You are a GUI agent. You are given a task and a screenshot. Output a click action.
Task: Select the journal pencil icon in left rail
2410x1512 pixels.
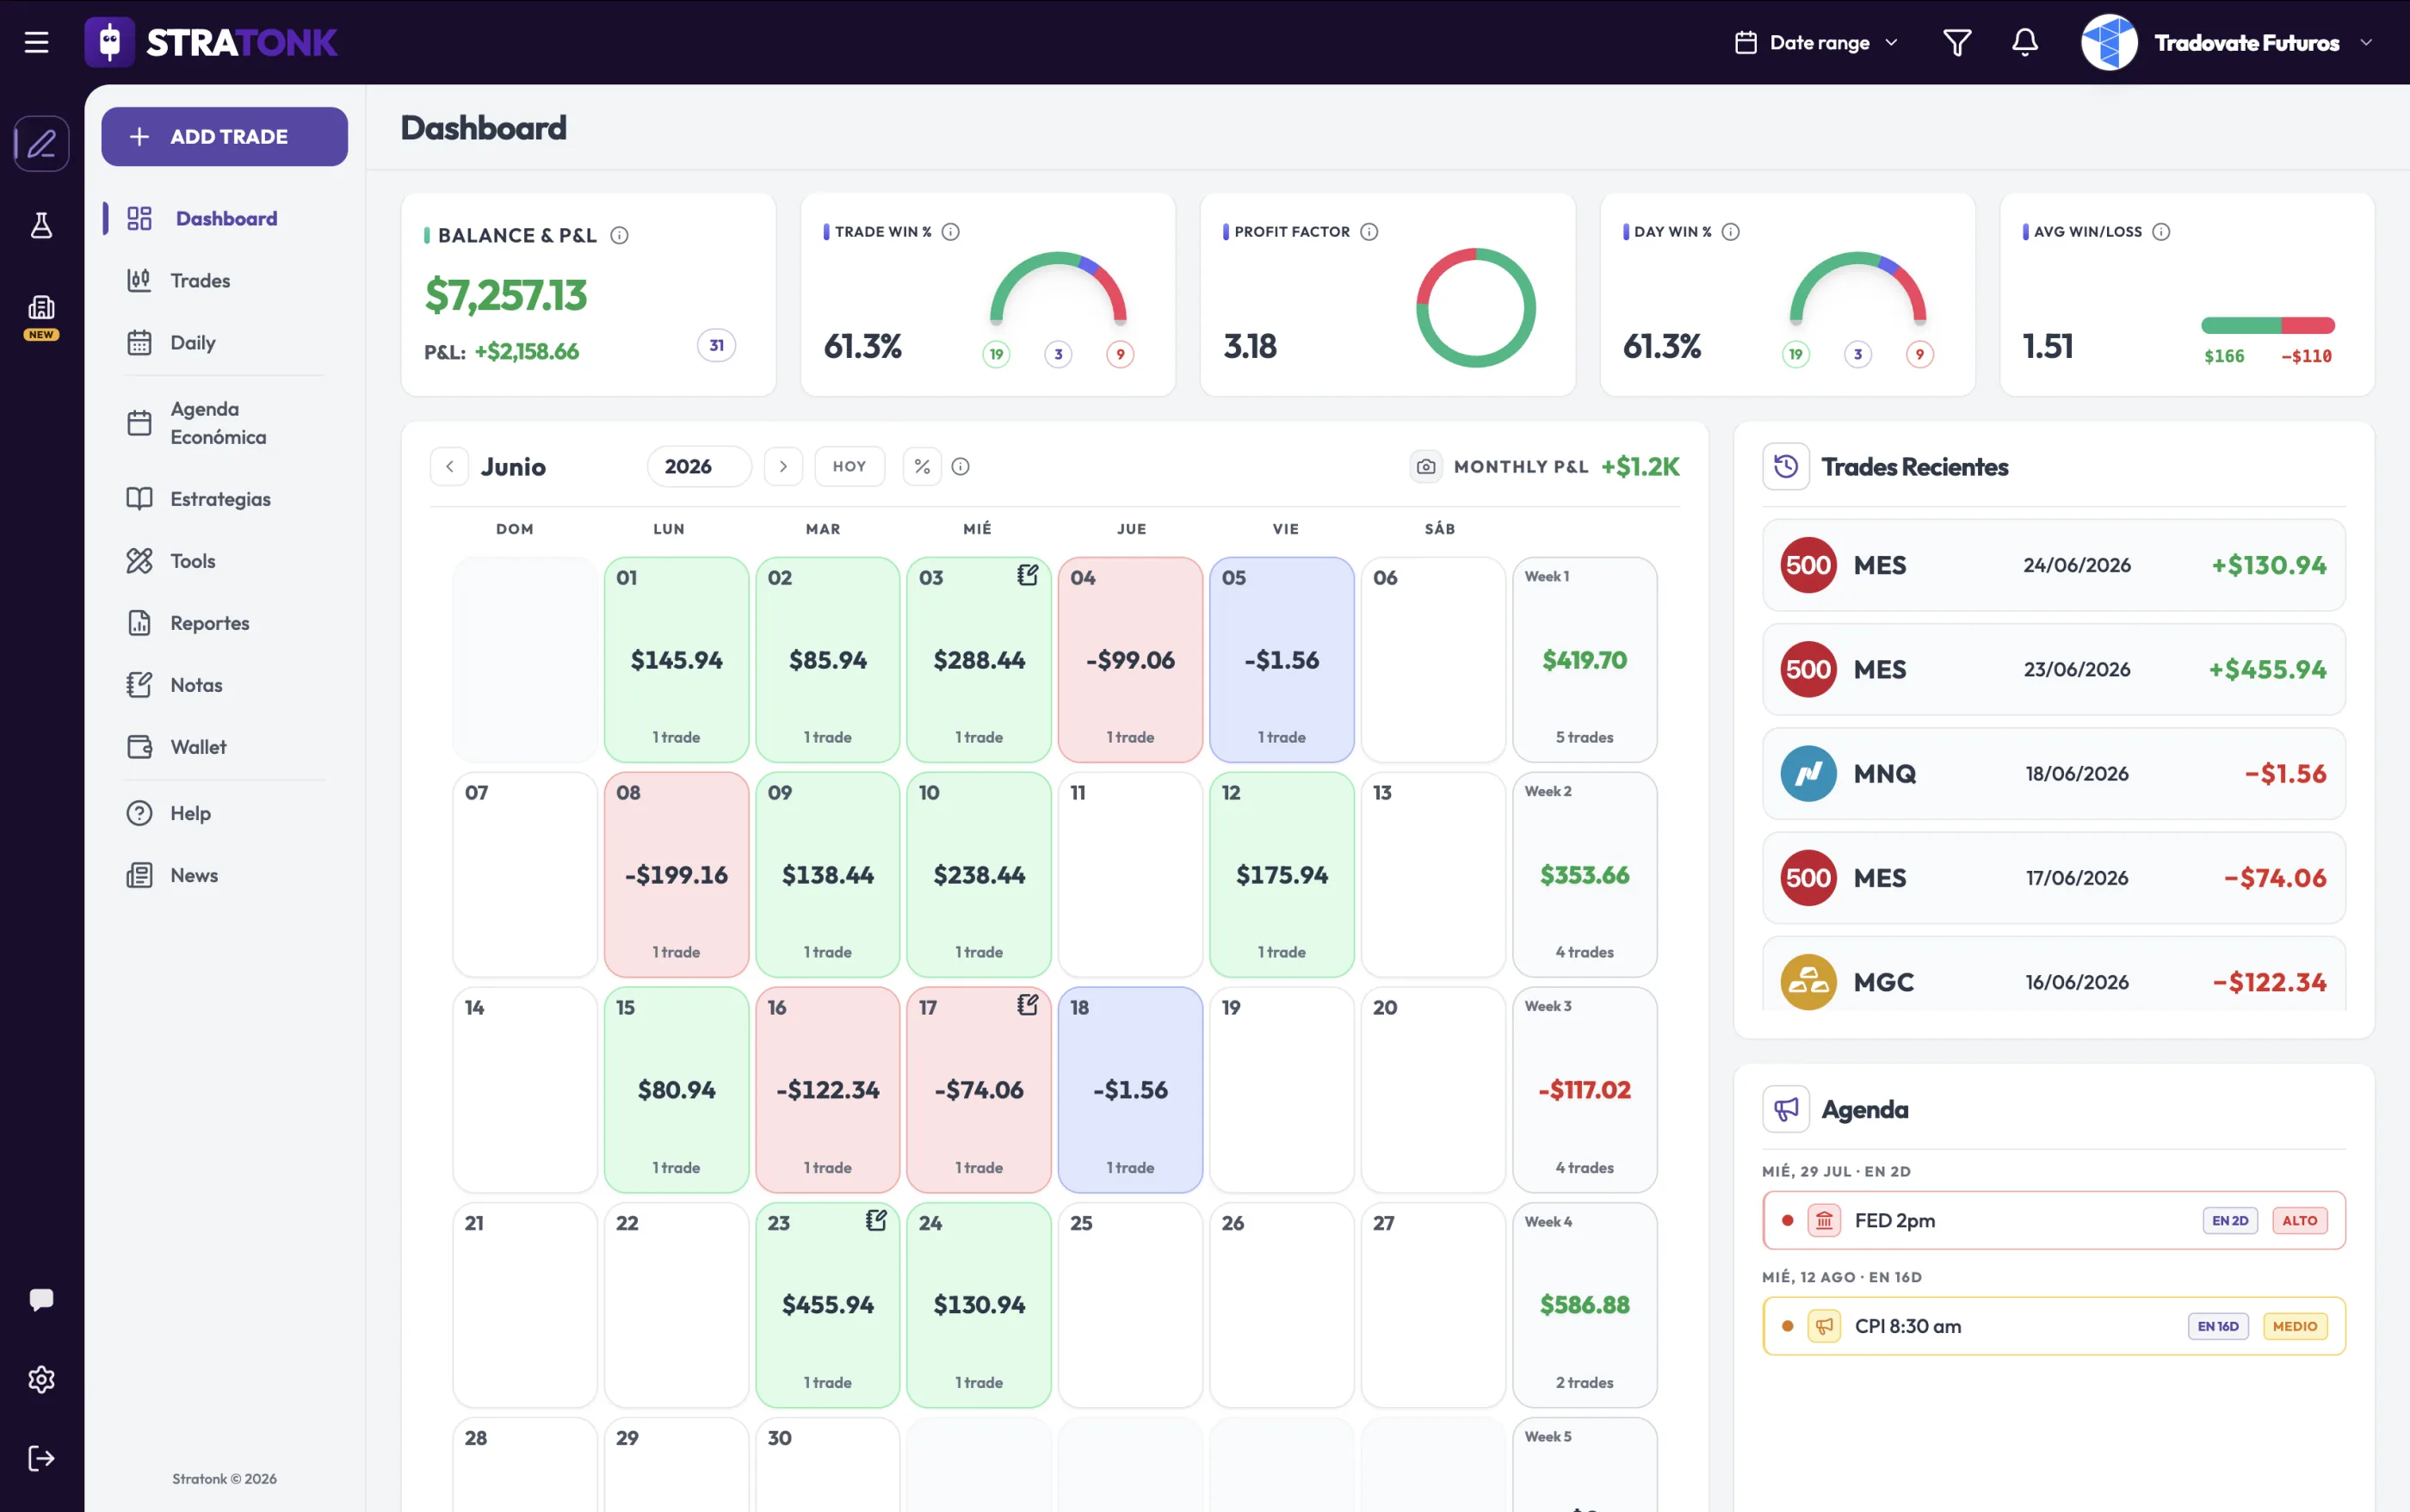click(41, 144)
